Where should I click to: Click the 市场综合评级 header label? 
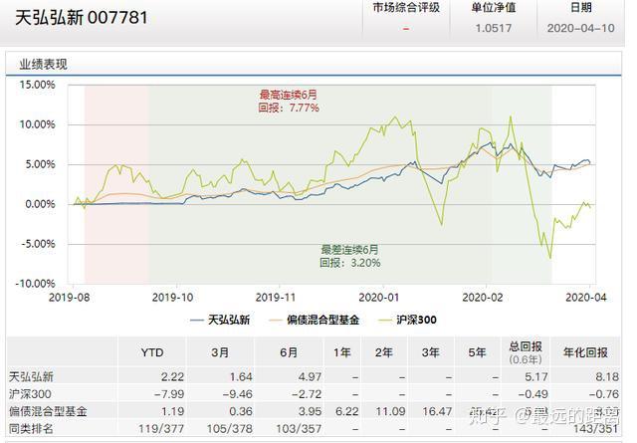point(406,7)
